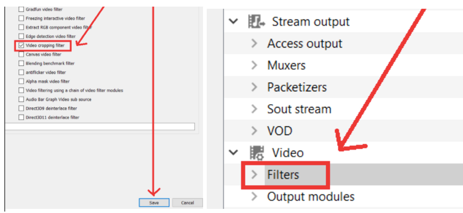Collapse the Stream output section
The image size is (463, 213).
[233, 22]
